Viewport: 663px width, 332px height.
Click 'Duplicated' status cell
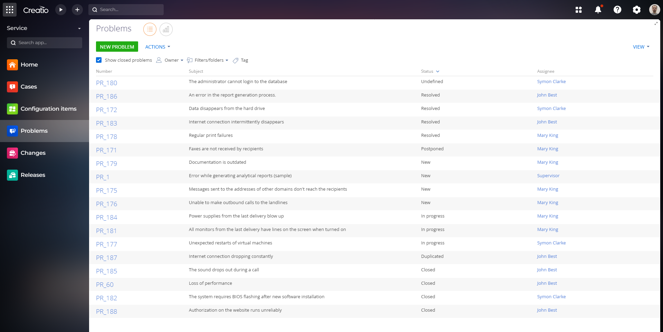tap(432, 256)
